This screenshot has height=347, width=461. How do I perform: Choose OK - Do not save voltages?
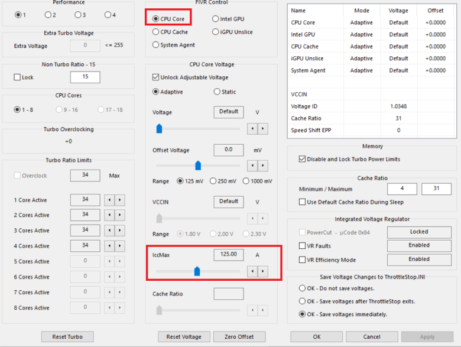(303, 288)
